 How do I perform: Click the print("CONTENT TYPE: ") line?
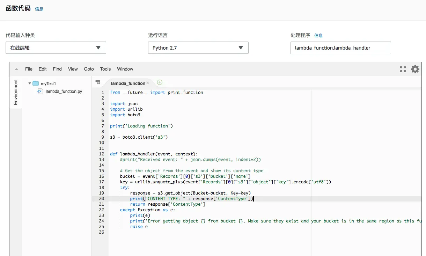(x=192, y=199)
